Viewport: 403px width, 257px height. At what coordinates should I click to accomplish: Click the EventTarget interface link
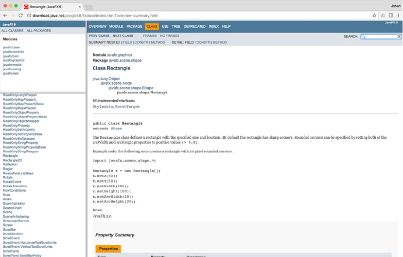click(x=127, y=107)
